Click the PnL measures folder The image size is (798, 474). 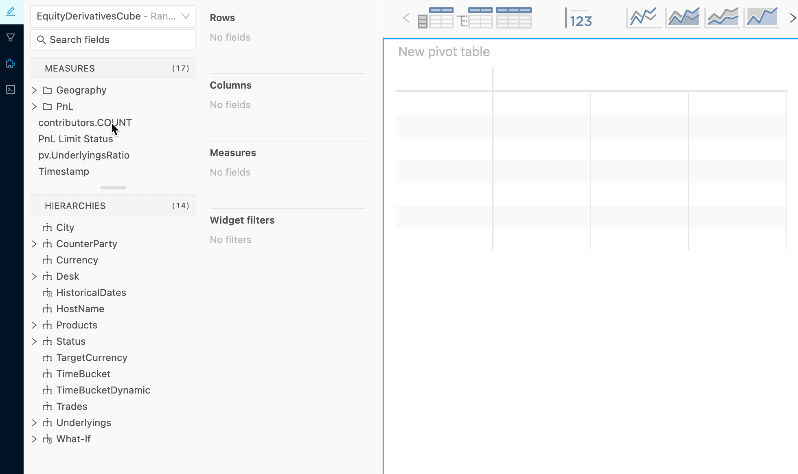(x=64, y=106)
